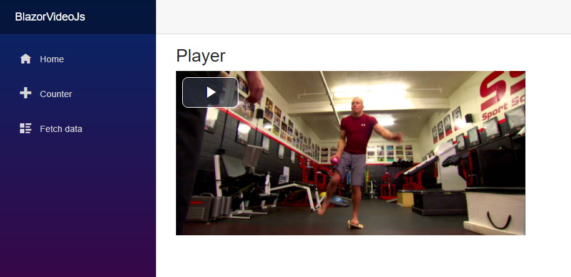
Task: Click the Fetch data list icon
Action: coord(26,128)
